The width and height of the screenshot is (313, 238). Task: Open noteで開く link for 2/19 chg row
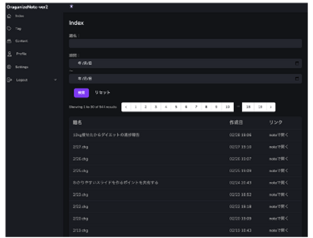279,231
